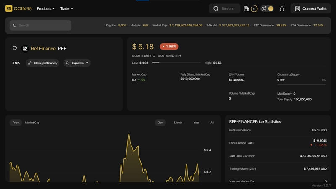
Task: Click the REF-FINANCE Price Statistics heading
Action: (255, 121)
